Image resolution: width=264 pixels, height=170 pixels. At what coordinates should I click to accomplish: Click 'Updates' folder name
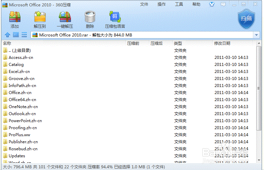click(x=17, y=156)
